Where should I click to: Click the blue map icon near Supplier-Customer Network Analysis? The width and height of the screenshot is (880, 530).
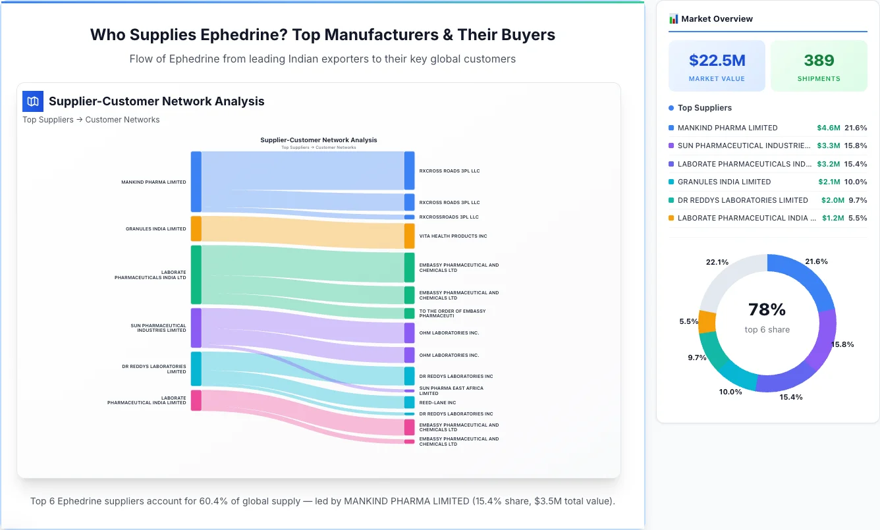32,101
